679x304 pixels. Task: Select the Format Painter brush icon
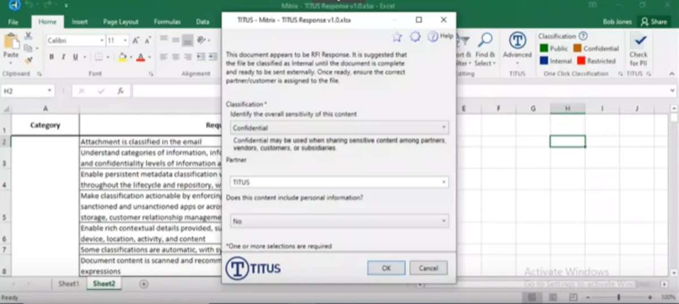click(x=28, y=59)
